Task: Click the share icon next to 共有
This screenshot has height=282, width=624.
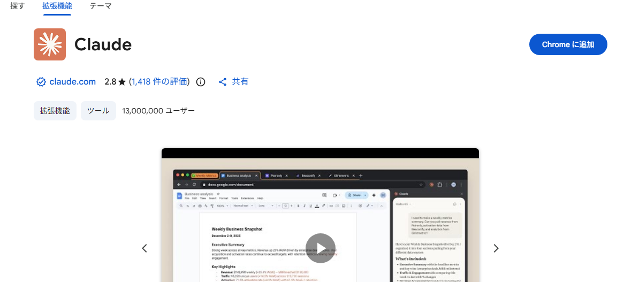Action: click(x=223, y=82)
